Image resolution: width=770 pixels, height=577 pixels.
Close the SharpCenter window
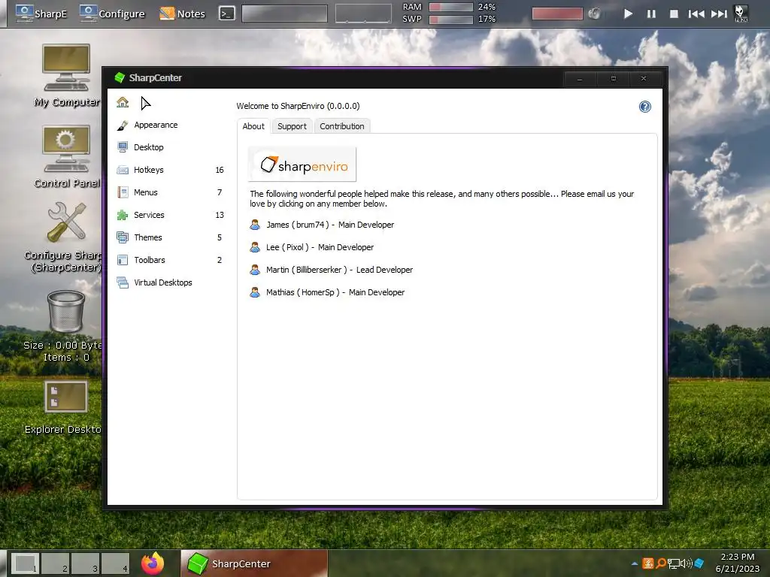click(x=644, y=78)
